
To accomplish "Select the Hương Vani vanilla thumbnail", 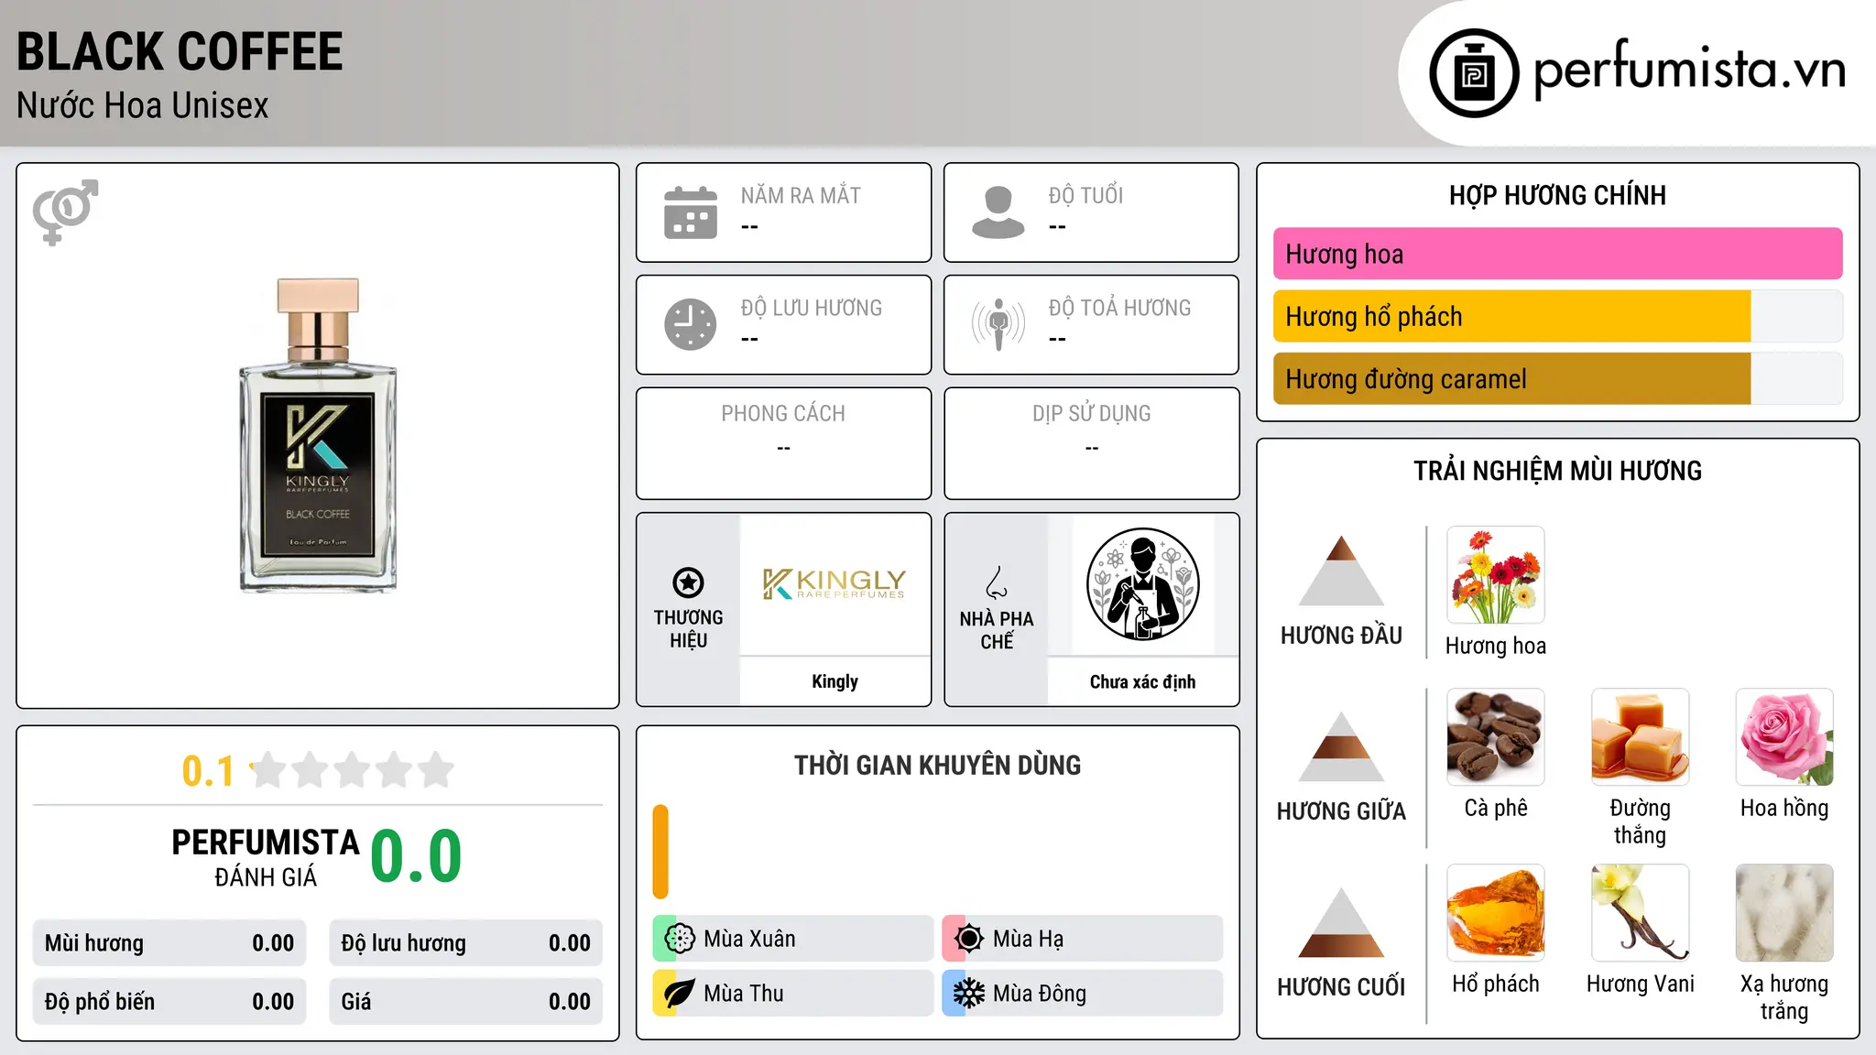I will pyautogui.click(x=1641, y=913).
